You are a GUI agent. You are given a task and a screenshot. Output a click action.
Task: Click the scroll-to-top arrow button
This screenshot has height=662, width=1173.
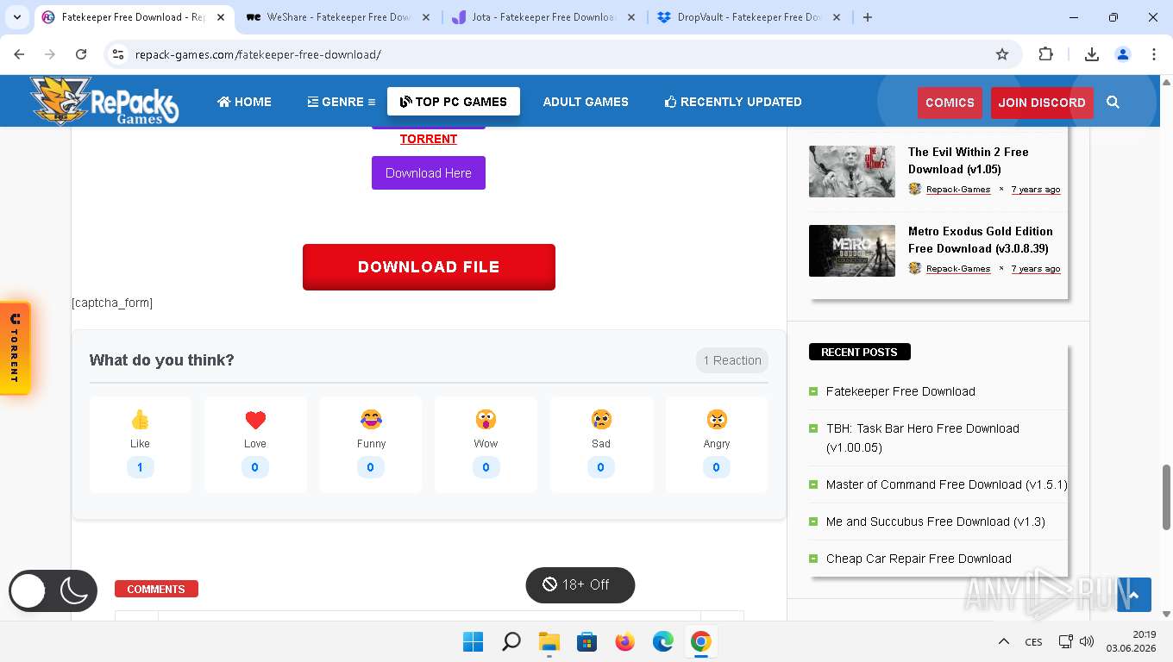(1134, 595)
